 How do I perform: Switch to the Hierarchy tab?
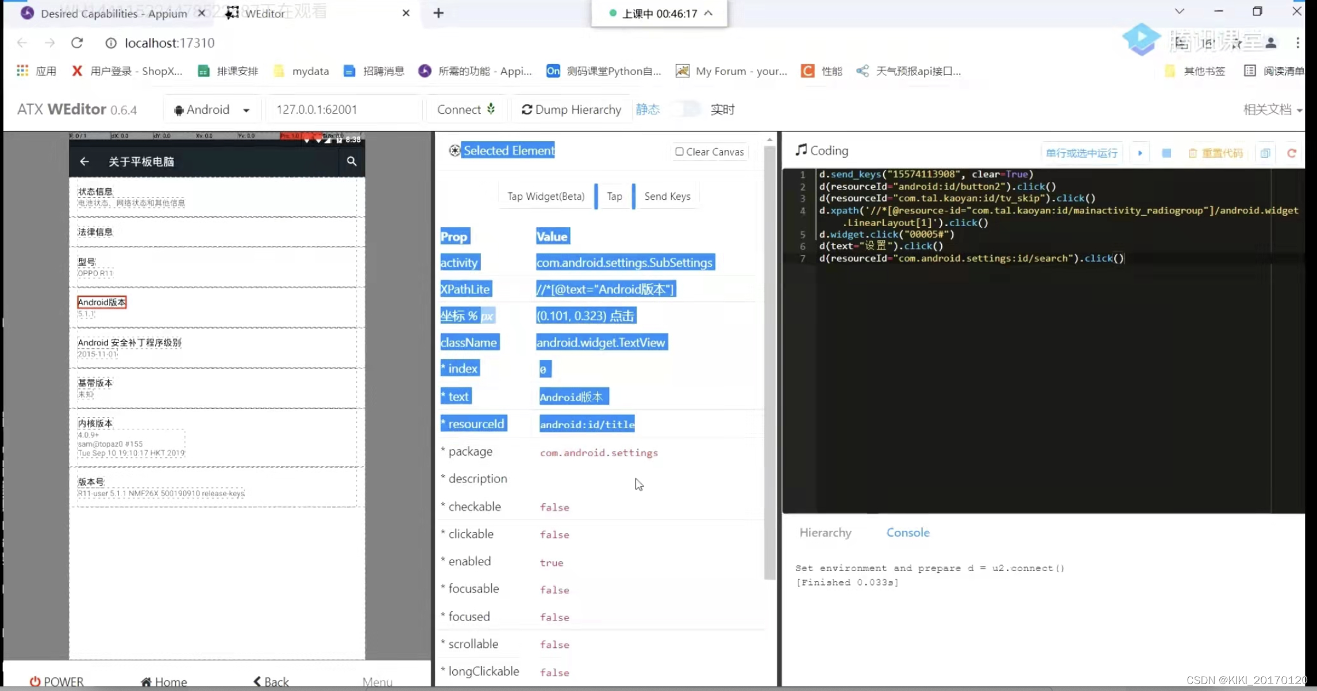pos(825,533)
